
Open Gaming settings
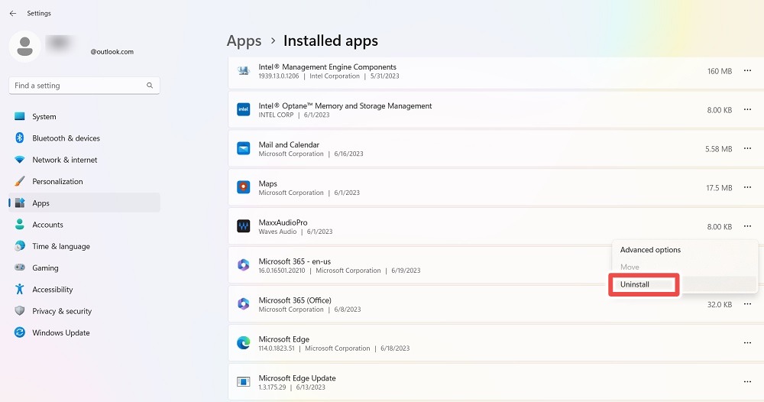[84, 267]
